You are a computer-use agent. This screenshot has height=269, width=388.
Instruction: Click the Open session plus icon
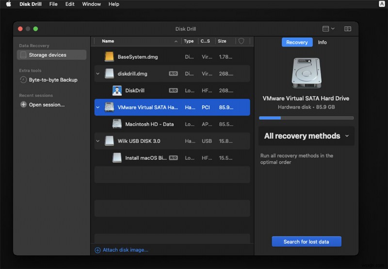click(23, 104)
